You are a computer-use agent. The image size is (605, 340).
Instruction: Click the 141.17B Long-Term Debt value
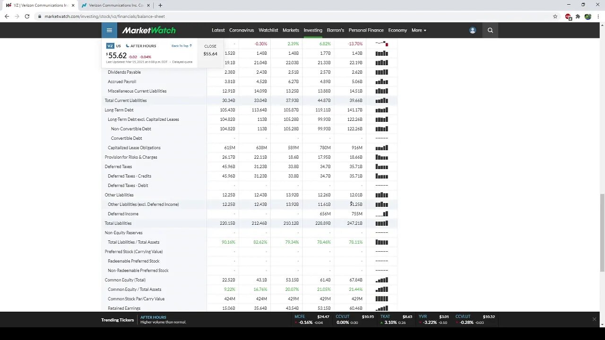point(354,110)
